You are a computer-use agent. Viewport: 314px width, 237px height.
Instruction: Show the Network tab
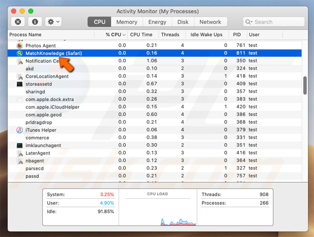coord(210,22)
